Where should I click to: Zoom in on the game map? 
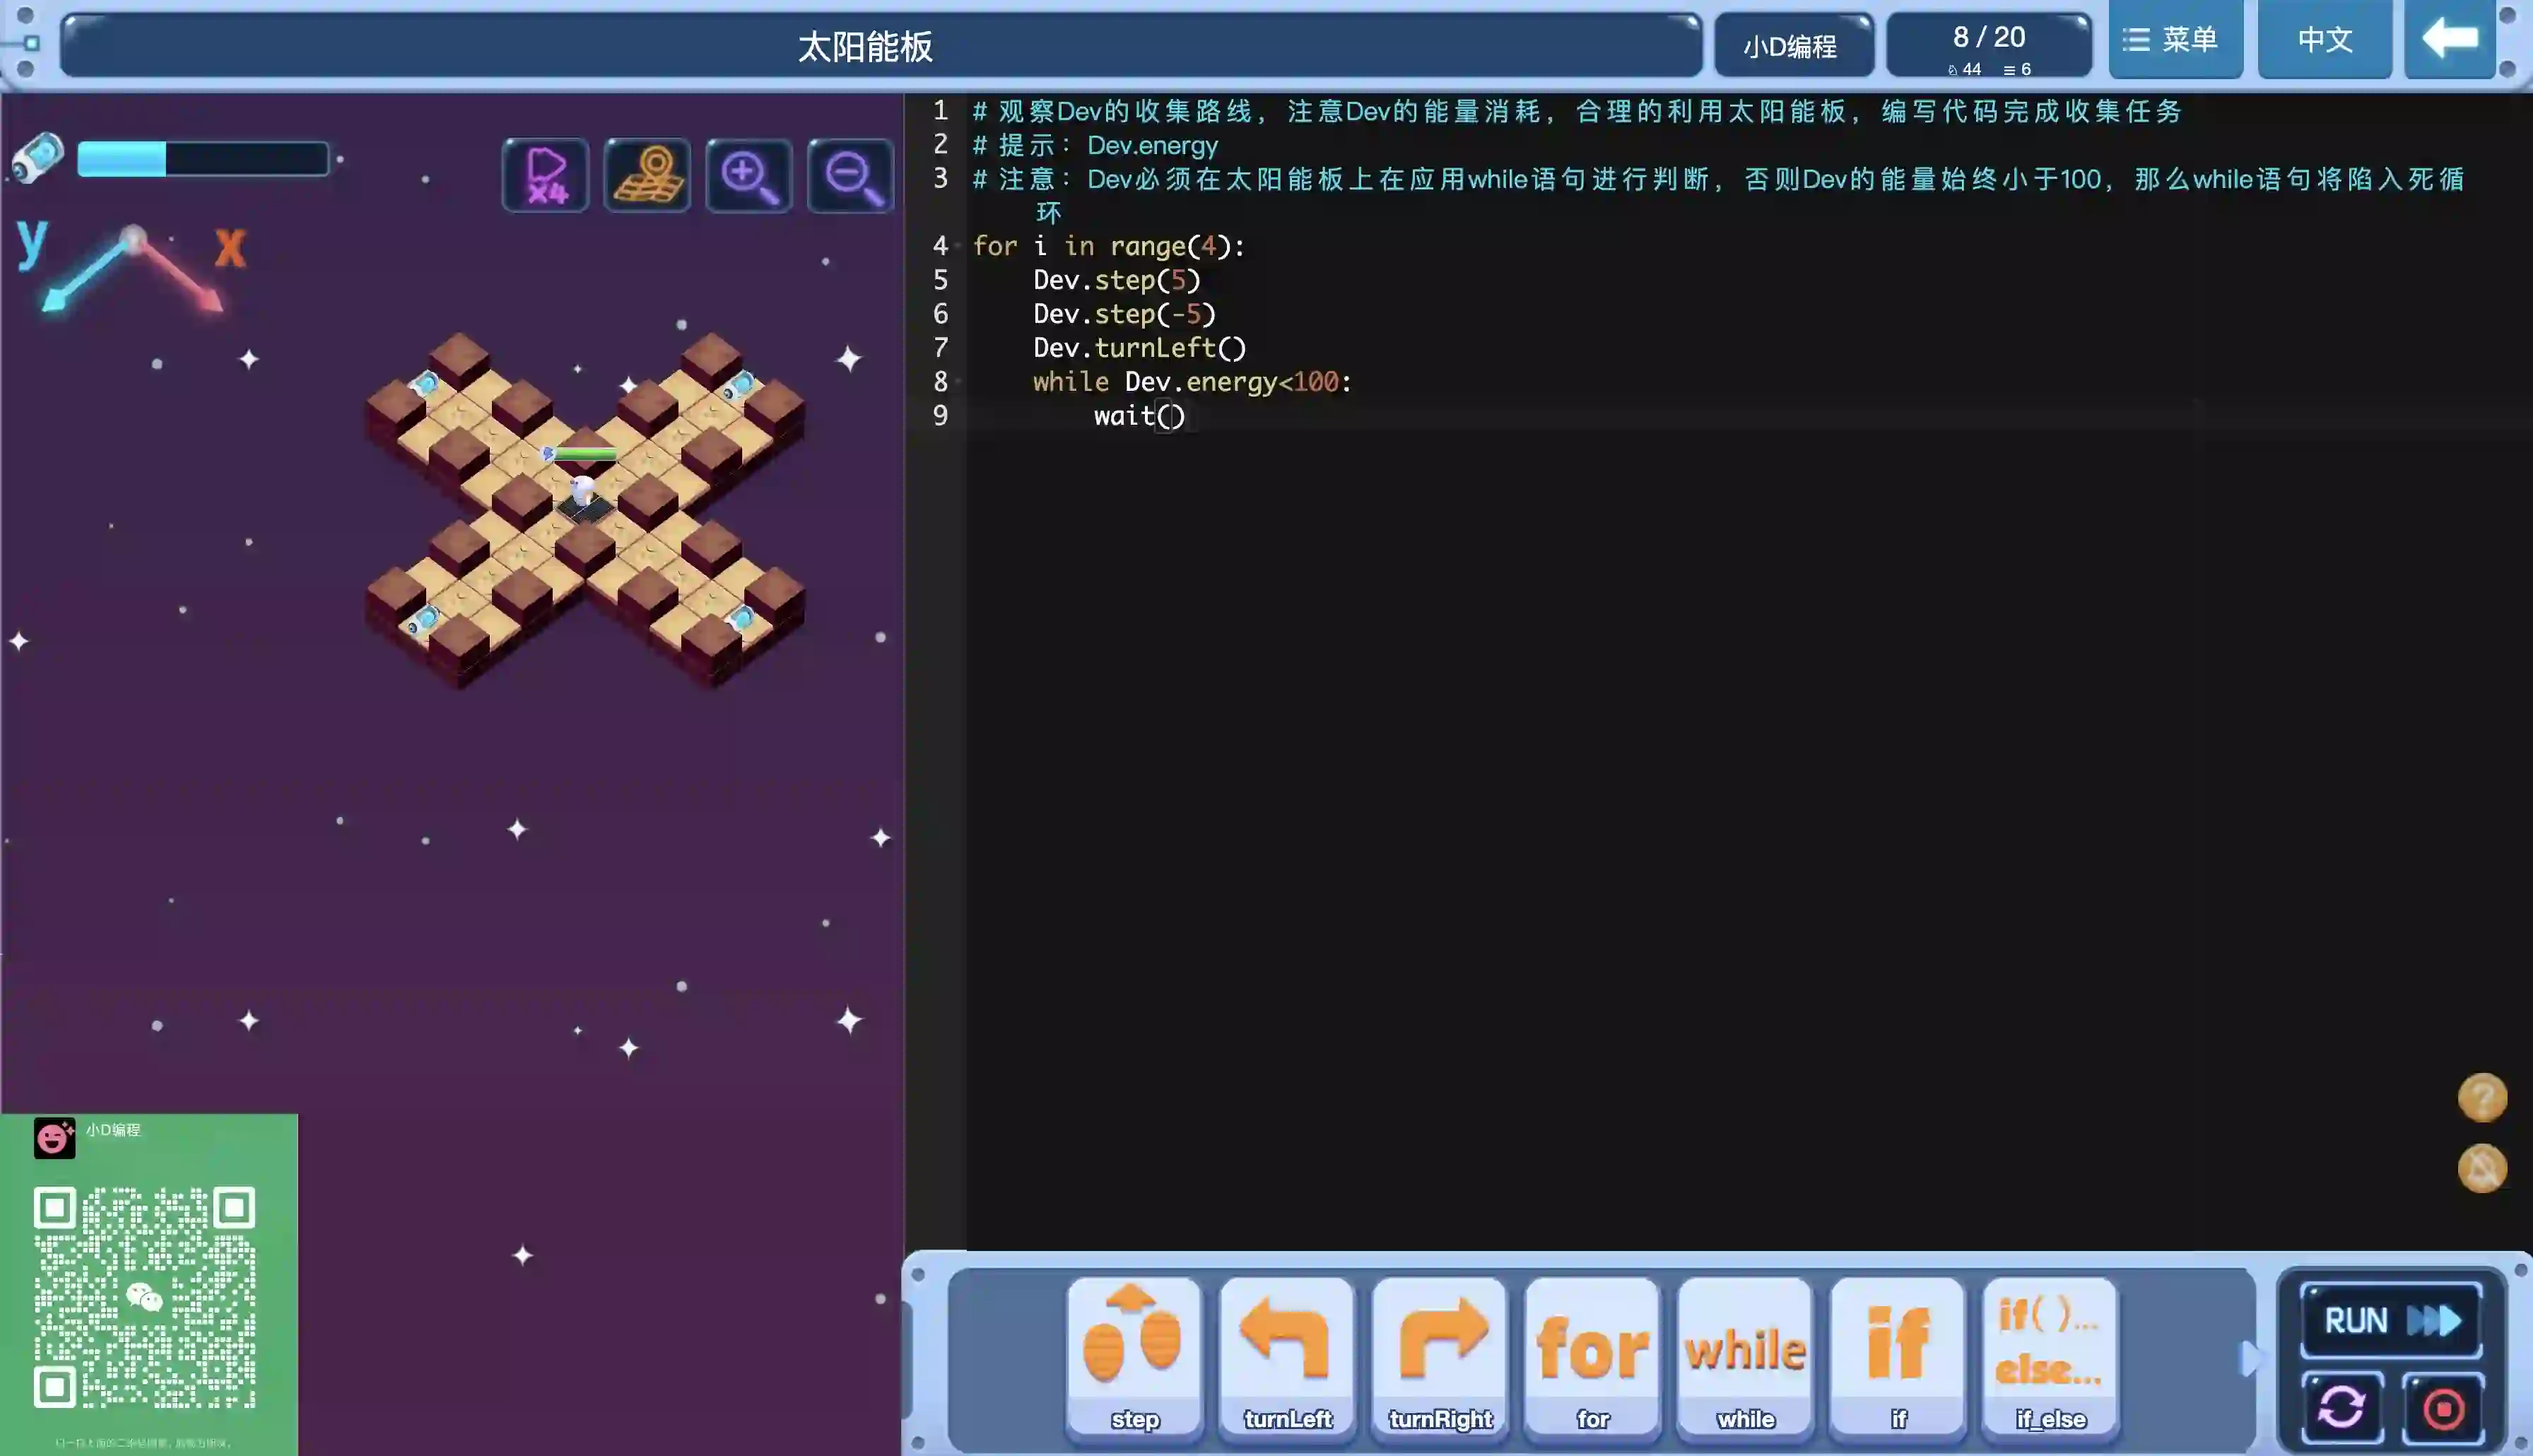pos(748,176)
